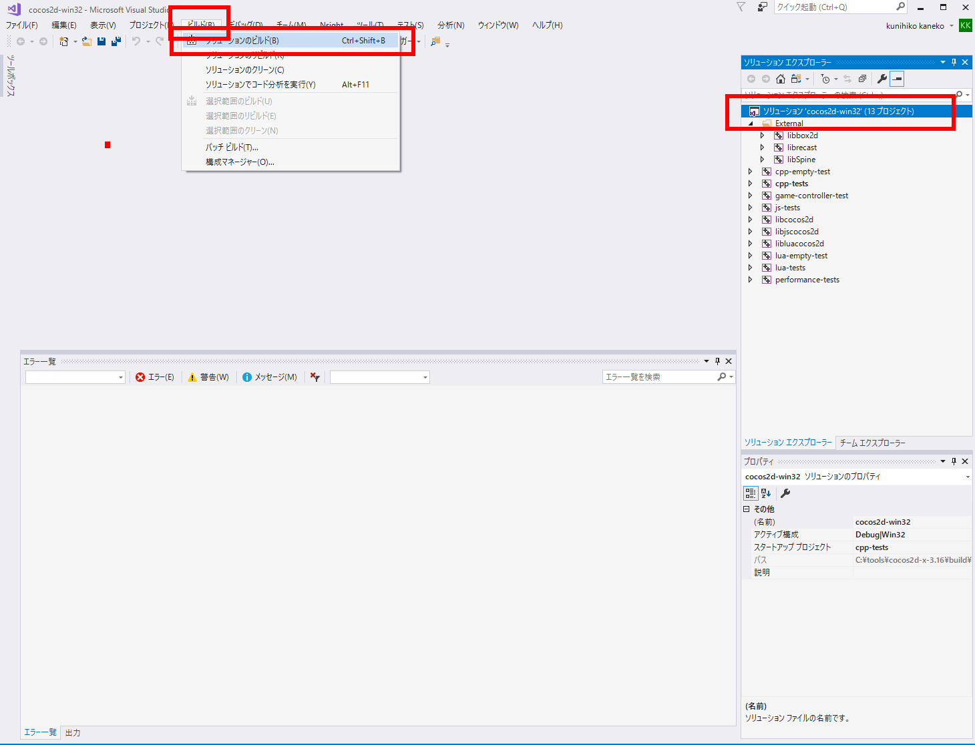Viewport: 975px width, 745px height.
Task: Close the Error List panel
Action: [x=729, y=361]
